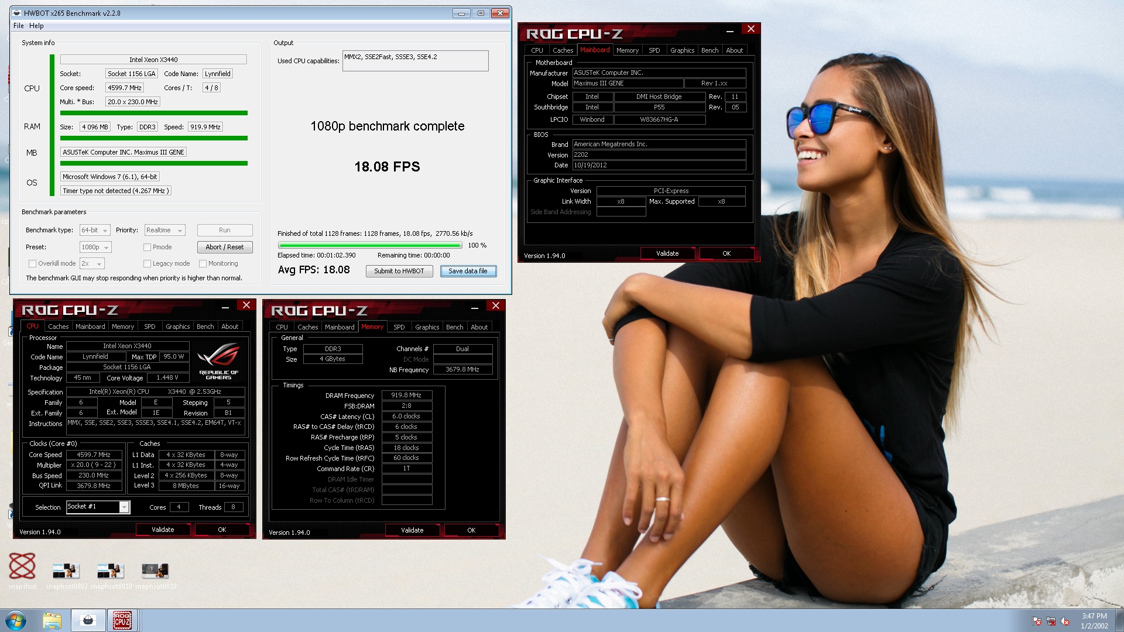Open Windows Explorer from the taskbar
This screenshot has height=632, width=1124.
click(x=52, y=620)
